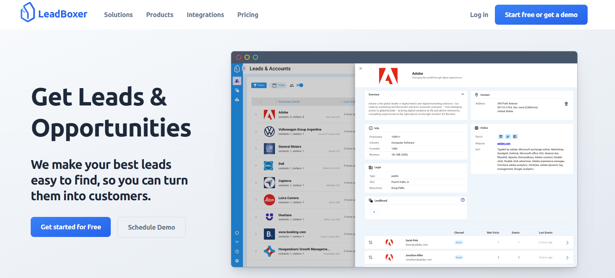Click the Summary Small column header

click(289, 102)
